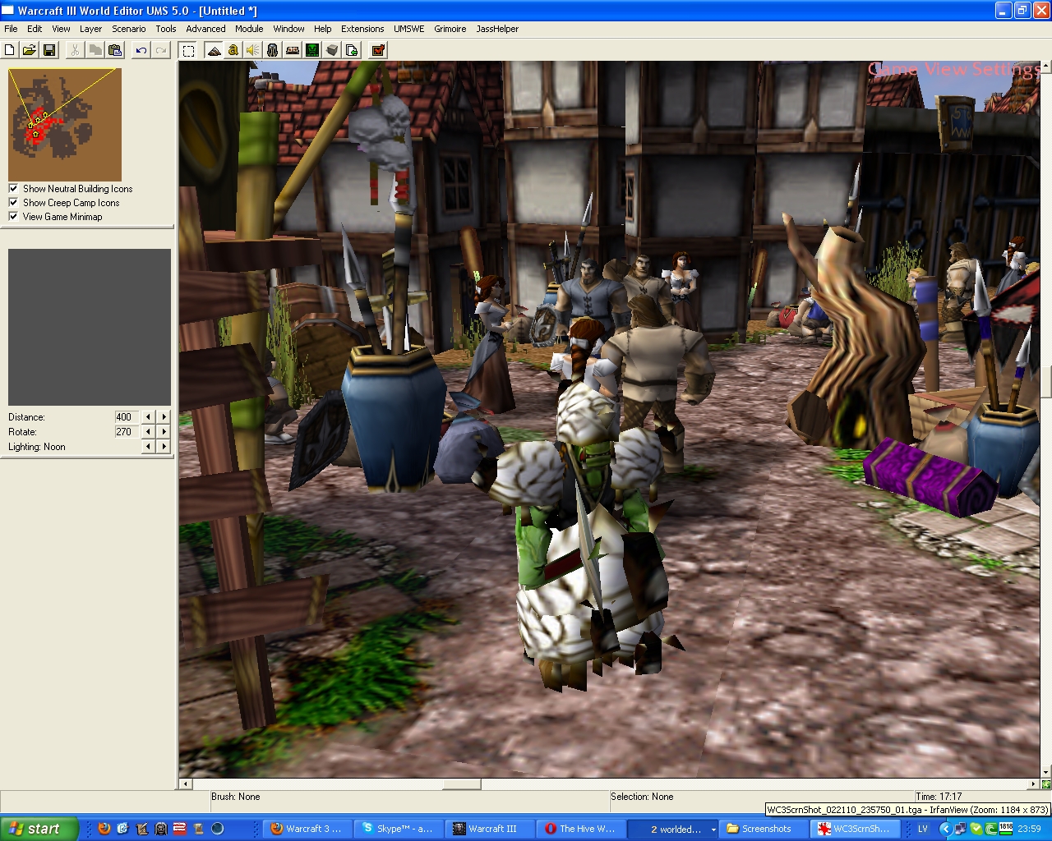Image resolution: width=1052 pixels, height=841 pixels.
Task: Open the JassHelper menu
Action: click(x=497, y=29)
